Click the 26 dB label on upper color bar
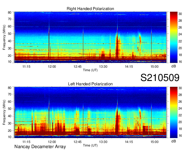This screenshot has width=185, height=150. (180, 27)
